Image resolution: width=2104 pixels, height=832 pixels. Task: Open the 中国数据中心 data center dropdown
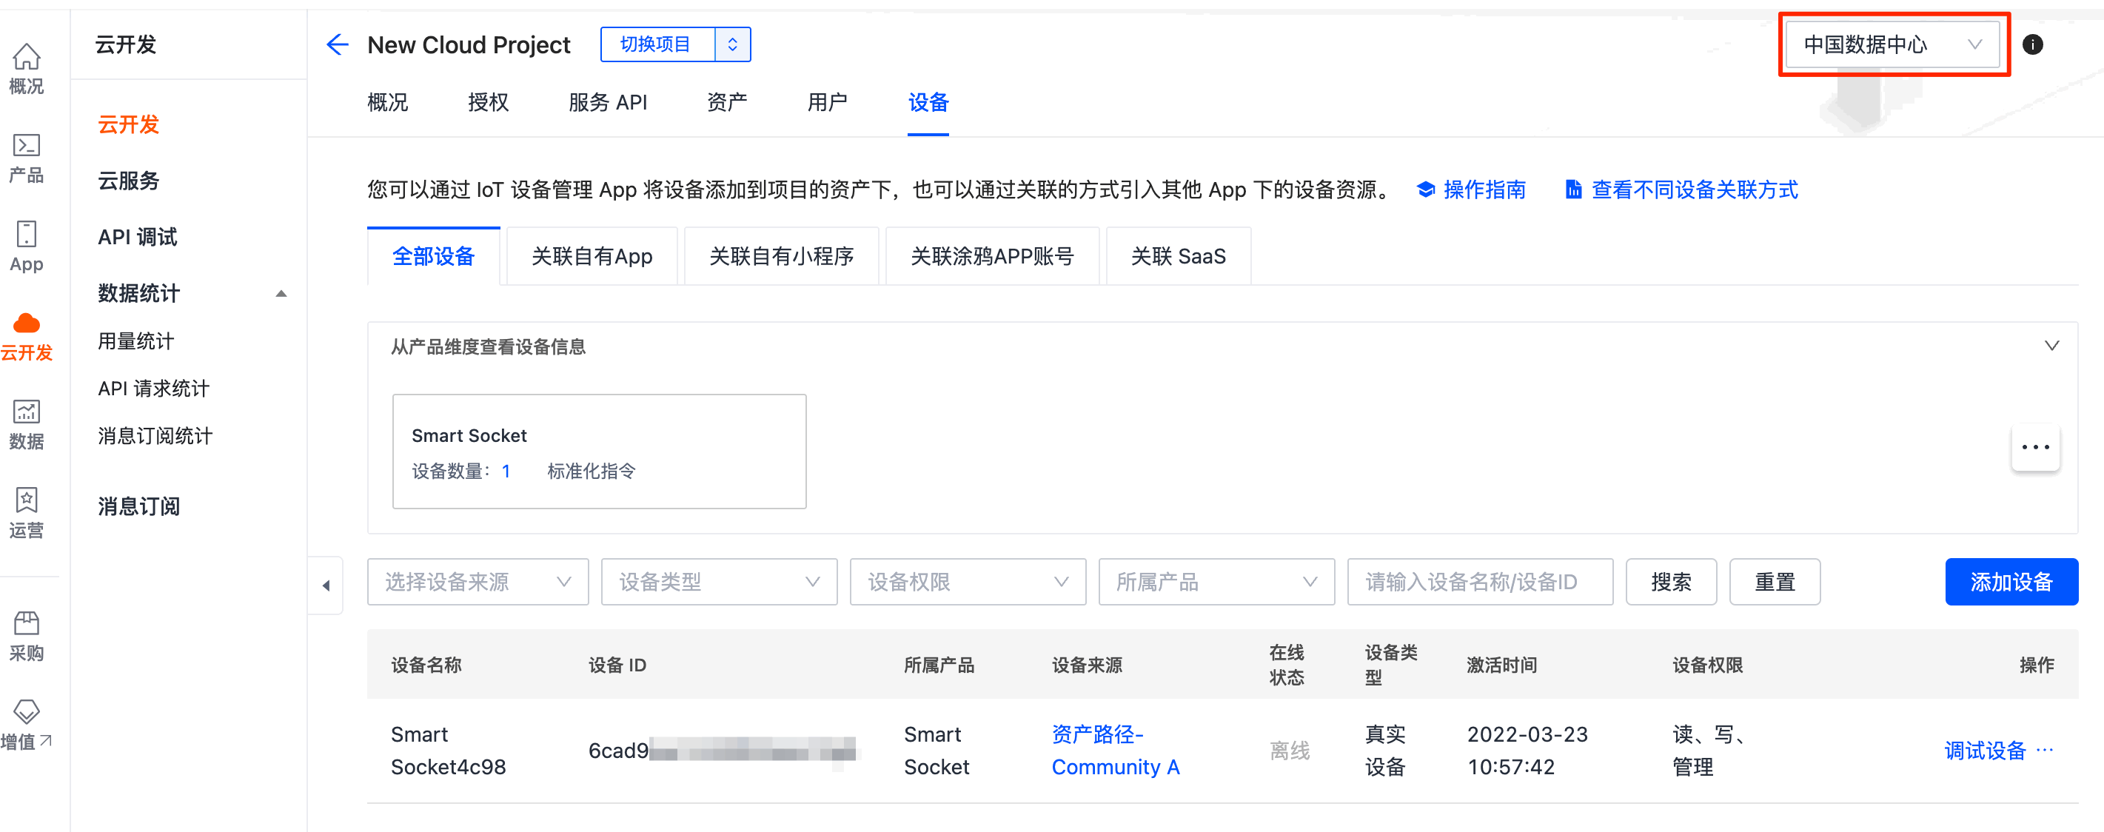pyautogui.click(x=1892, y=44)
